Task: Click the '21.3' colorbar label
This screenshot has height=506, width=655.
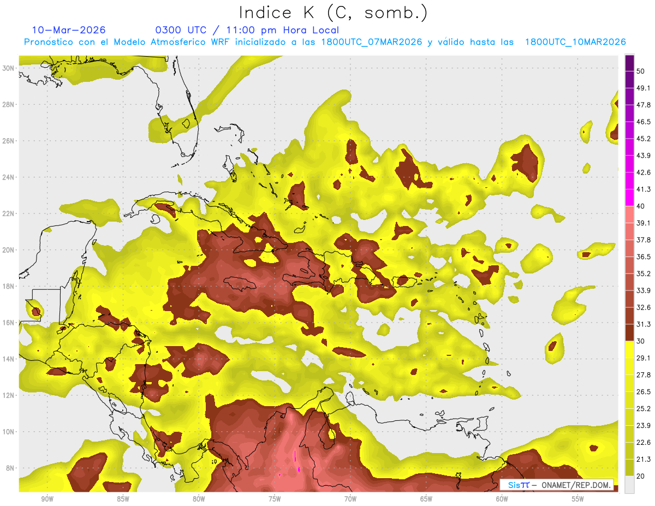Action: (x=644, y=459)
